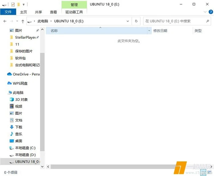Click the magnifier icon in search box
This screenshot has height=176, width=214.
coord(207,21)
